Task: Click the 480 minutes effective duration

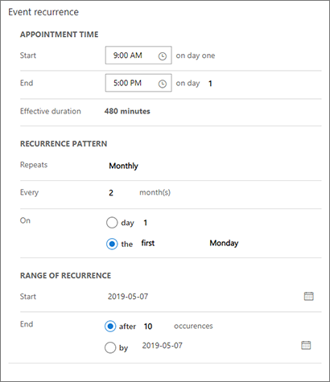Action: (127, 111)
